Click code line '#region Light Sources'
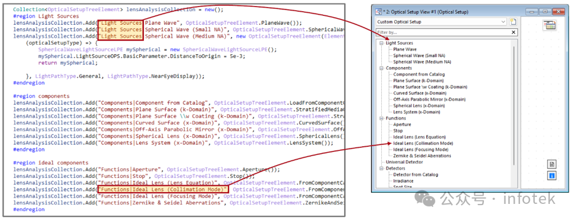Screen dimensions: 573x221 pyautogui.click(x=46, y=16)
